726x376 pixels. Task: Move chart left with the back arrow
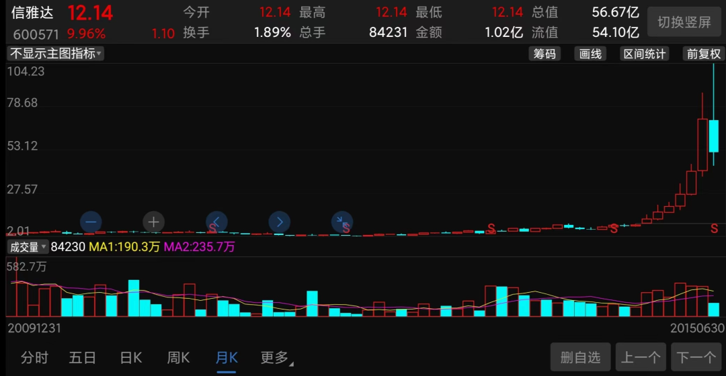point(216,222)
